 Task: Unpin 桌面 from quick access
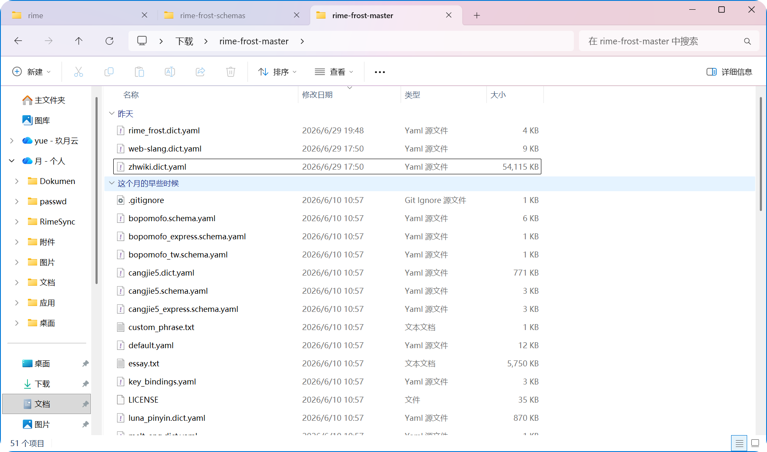point(85,363)
